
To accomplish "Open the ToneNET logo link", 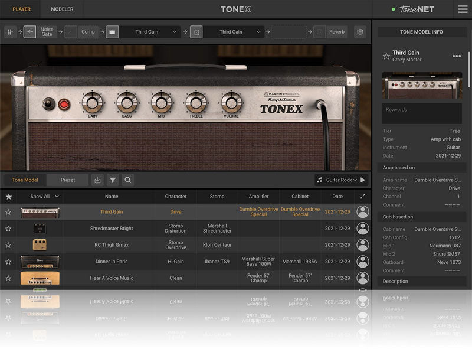I will pyautogui.click(x=417, y=9).
